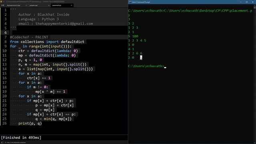Close the placement.py tab
This screenshot has width=256, height=144.
click(72, 5)
